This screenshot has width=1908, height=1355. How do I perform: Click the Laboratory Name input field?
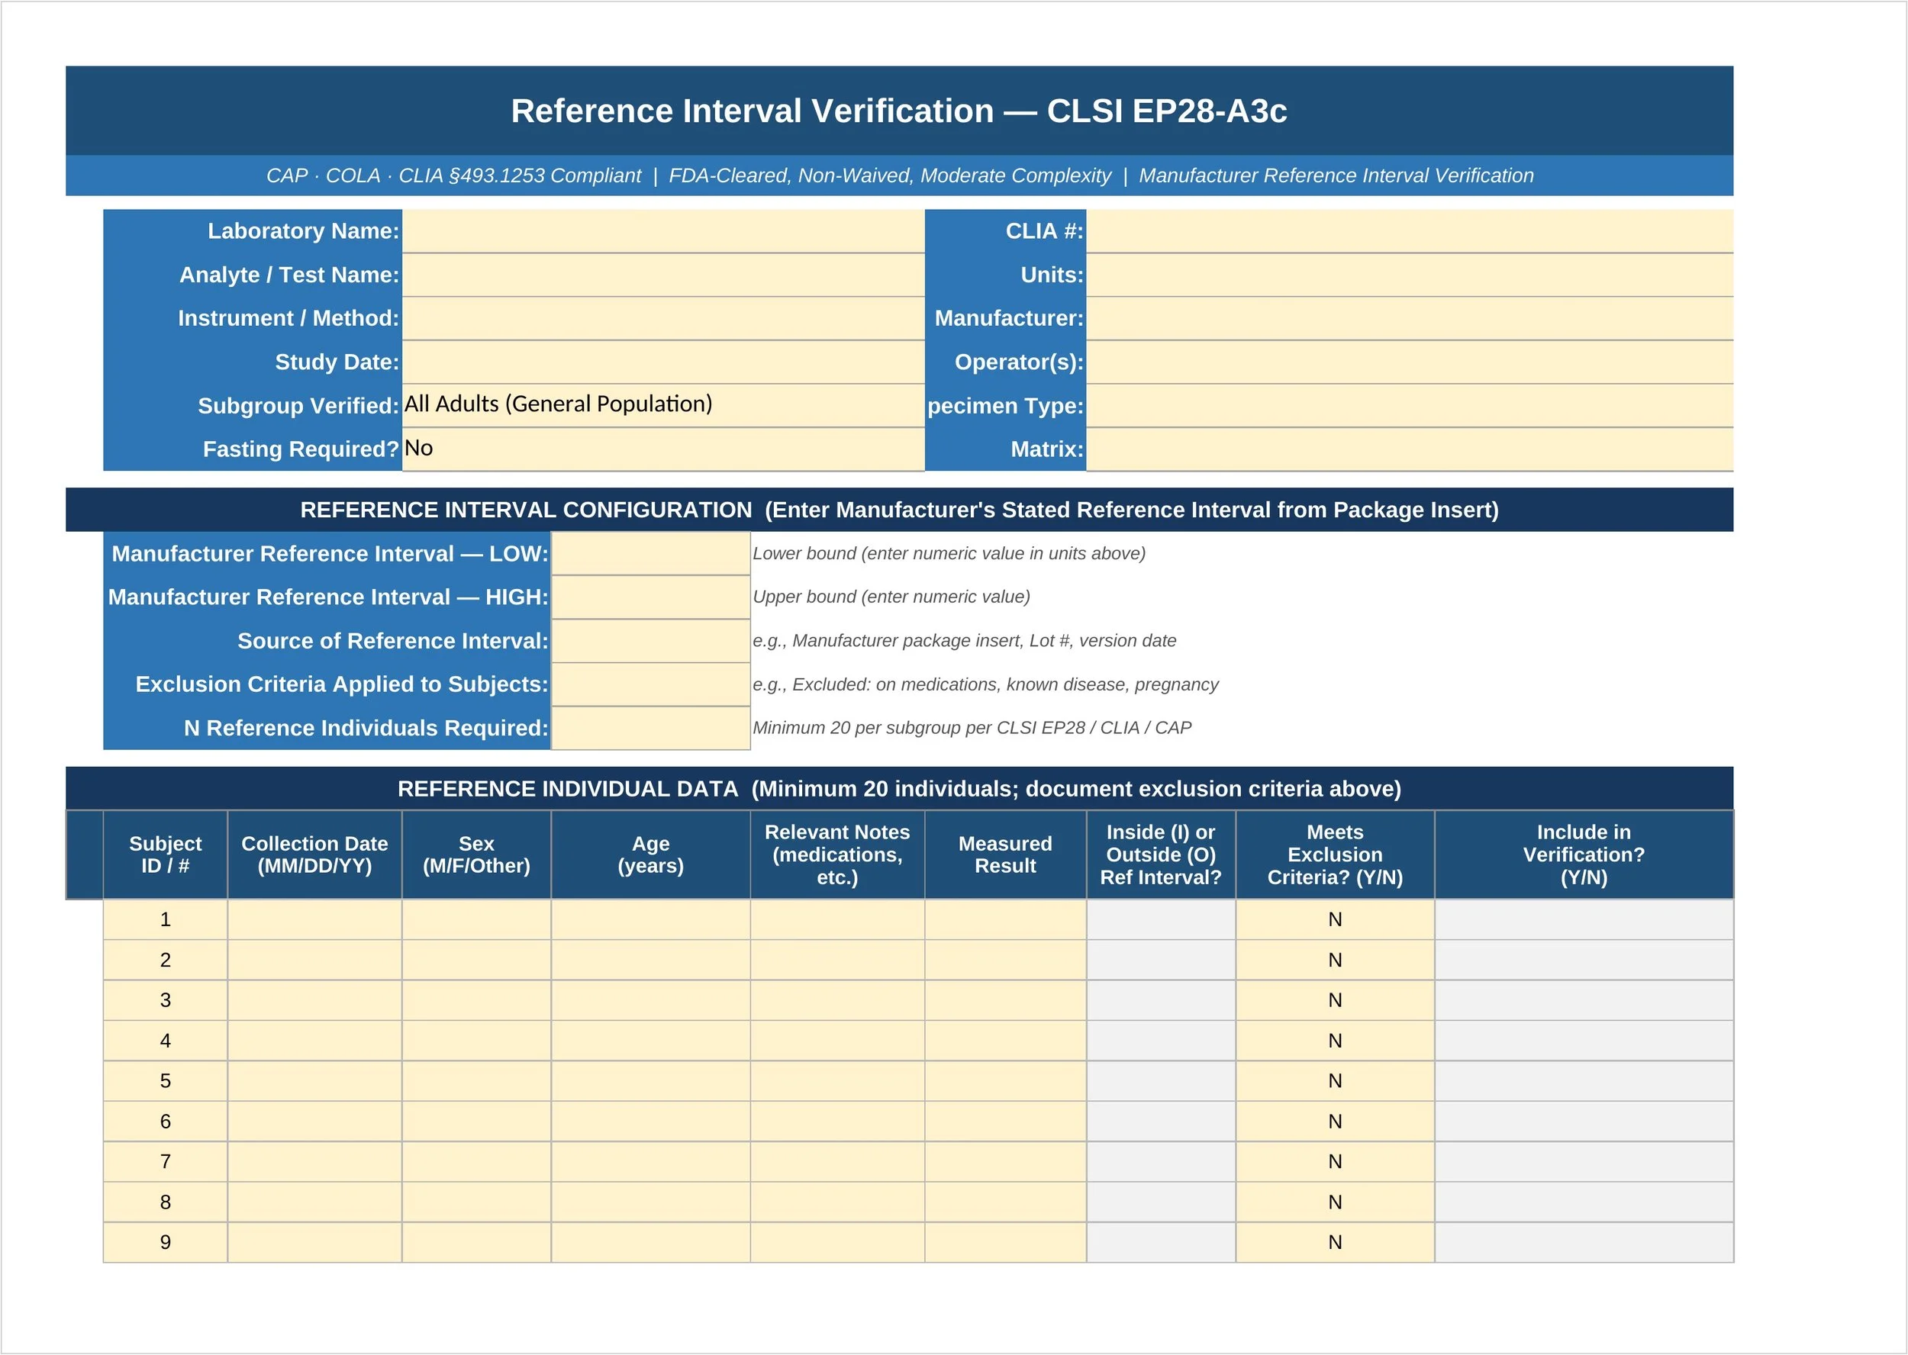(x=663, y=231)
